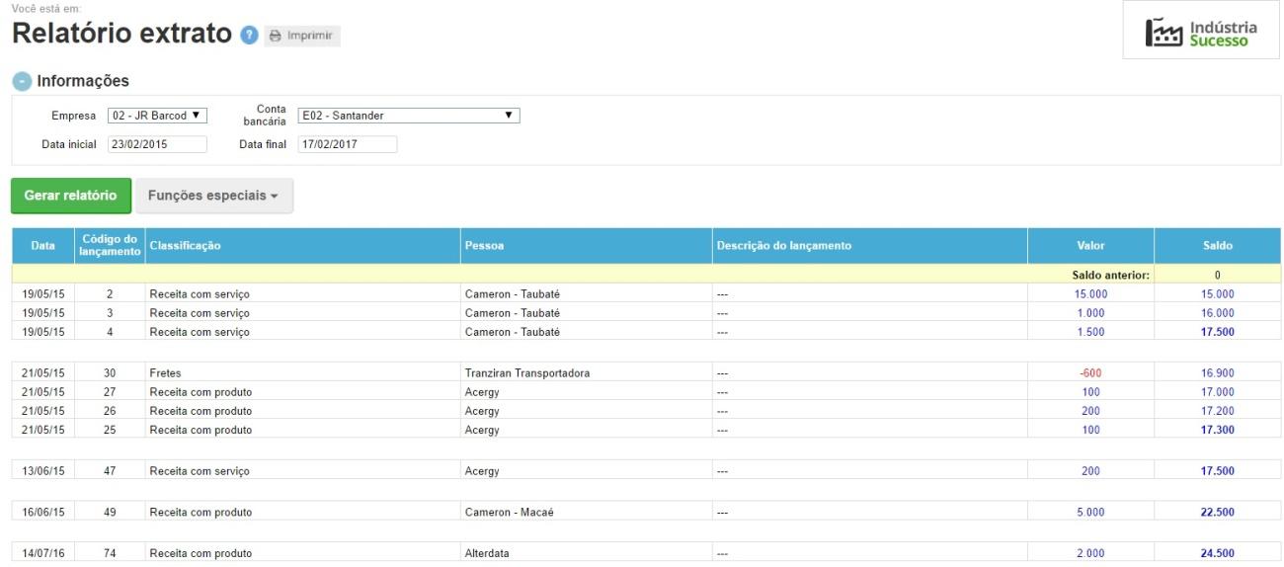
Task: Edit the Data inicial field
Action: [x=157, y=144]
